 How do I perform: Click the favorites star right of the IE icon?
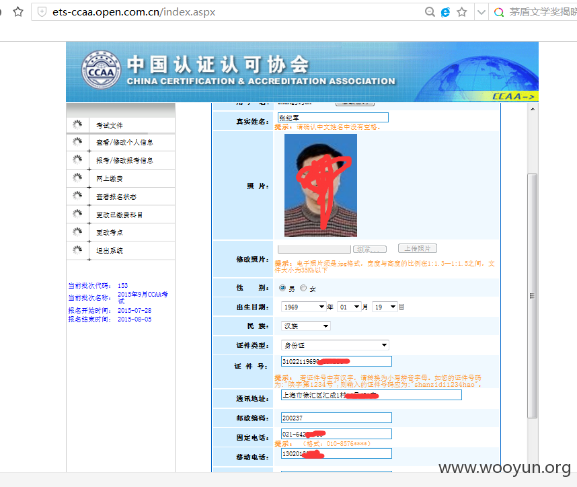[x=462, y=12]
